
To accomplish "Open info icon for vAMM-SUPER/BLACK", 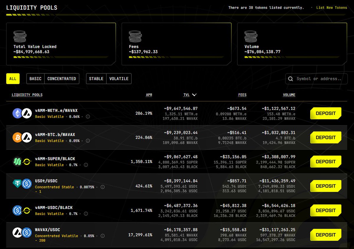I will pos(86,165).
